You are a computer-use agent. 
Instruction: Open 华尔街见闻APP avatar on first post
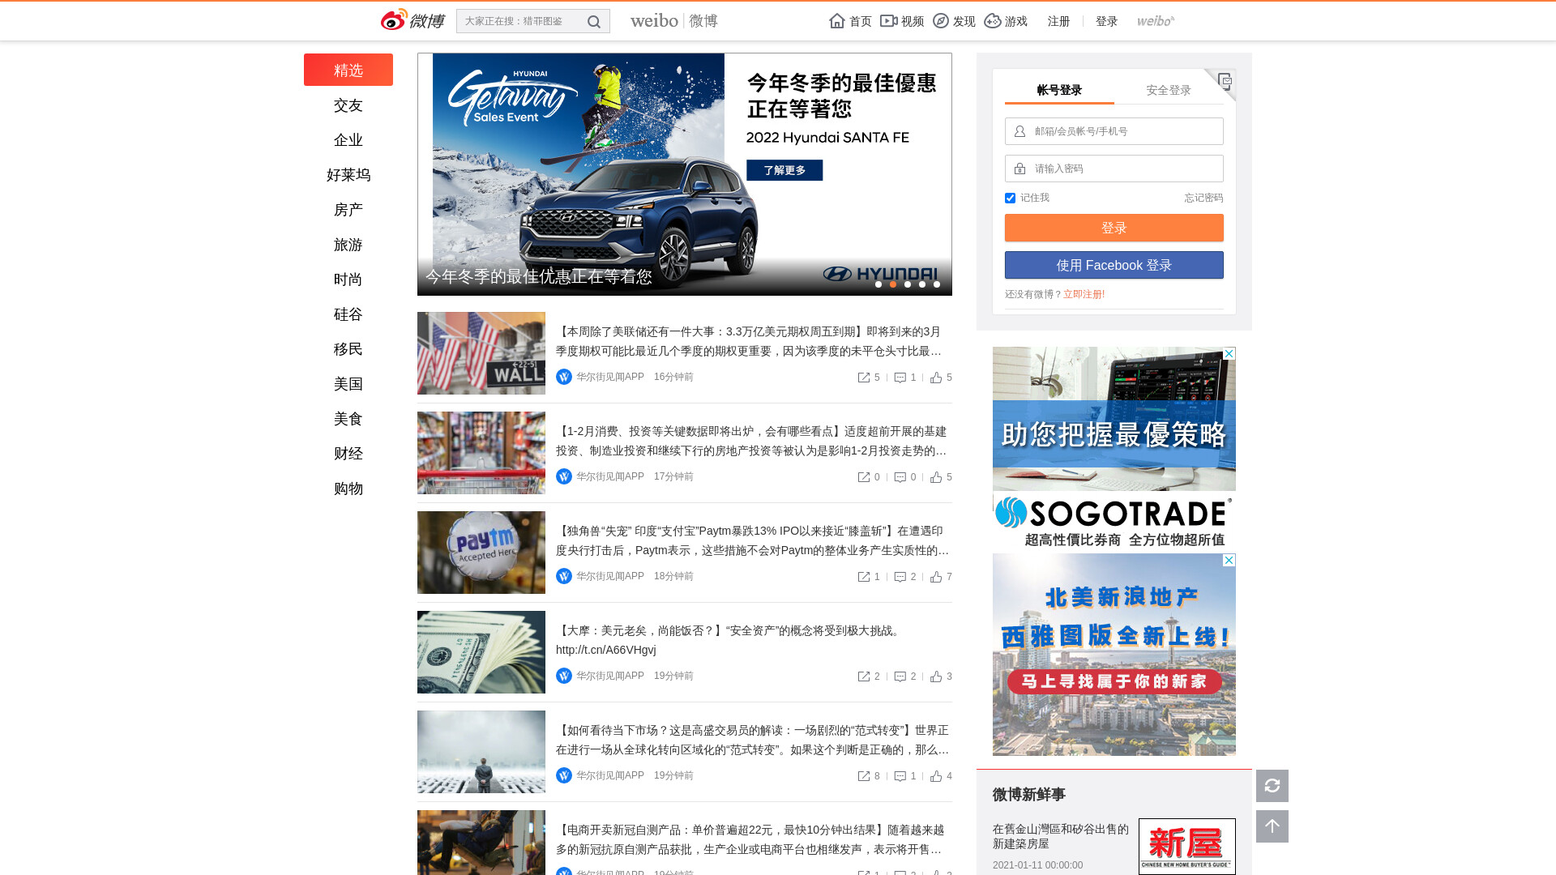[x=564, y=377]
